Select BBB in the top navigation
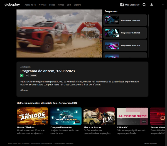 point(68,5)
